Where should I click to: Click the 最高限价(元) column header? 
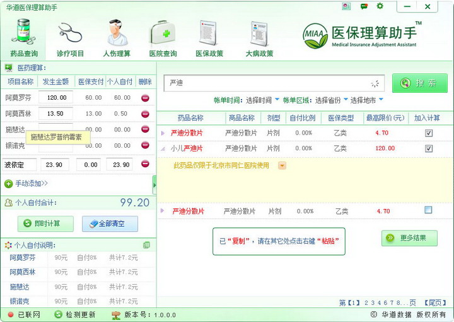click(x=385, y=118)
